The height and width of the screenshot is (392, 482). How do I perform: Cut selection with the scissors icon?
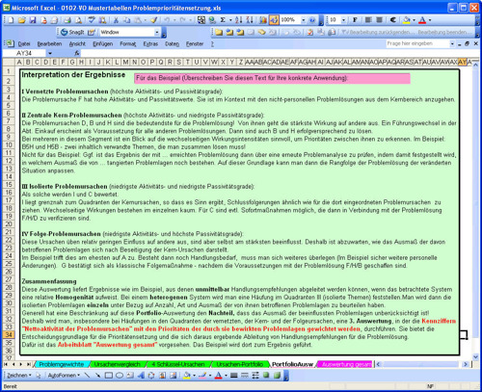[x=116, y=20]
